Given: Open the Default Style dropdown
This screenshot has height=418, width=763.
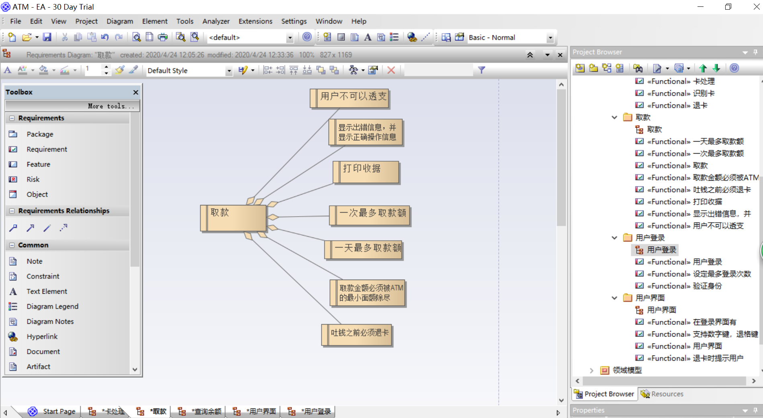Looking at the screenshot, I should (229, 71).
